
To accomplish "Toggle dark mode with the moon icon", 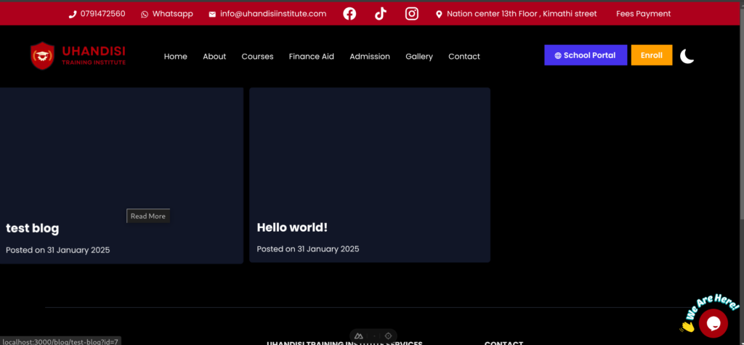I will click(x=687, y=56).
